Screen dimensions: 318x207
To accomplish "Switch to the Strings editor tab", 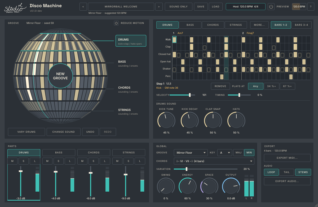I will (x=236, y=25).
